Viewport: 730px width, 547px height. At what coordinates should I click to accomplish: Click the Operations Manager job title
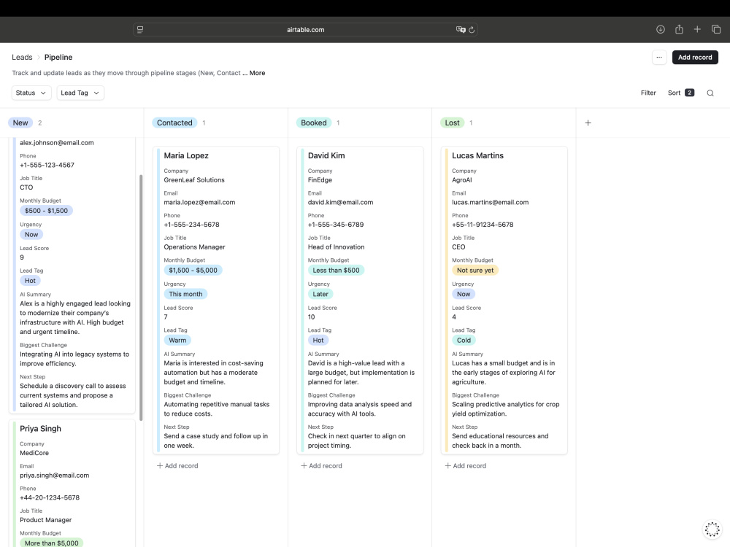pyautogui.click(x=195, y=247)
